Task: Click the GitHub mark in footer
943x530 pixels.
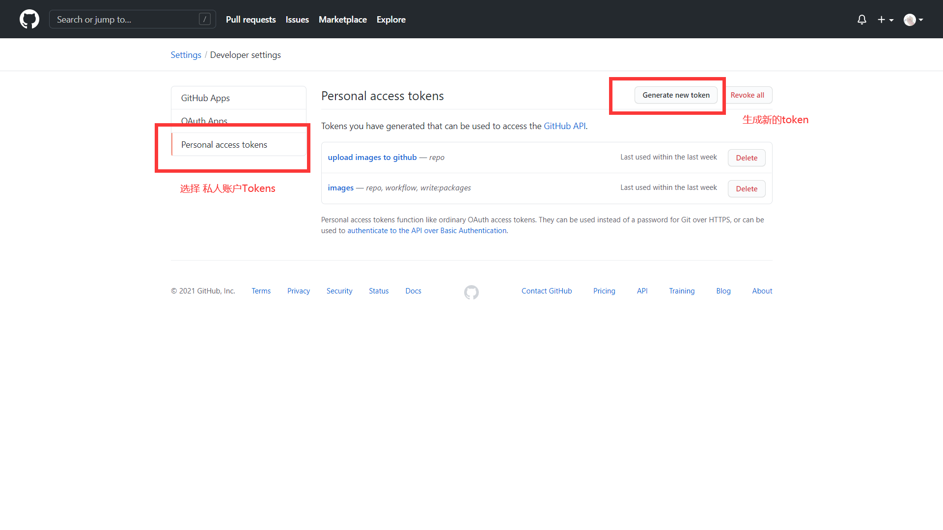Action: click(471, 292)
